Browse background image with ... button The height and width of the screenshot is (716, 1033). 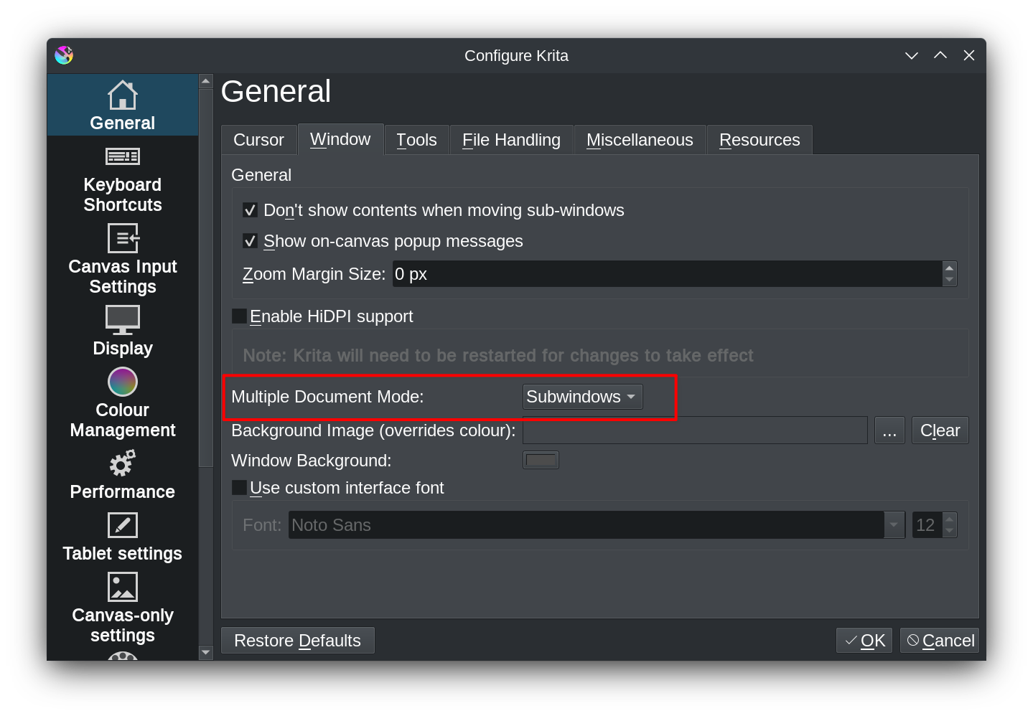coord(889,430)
